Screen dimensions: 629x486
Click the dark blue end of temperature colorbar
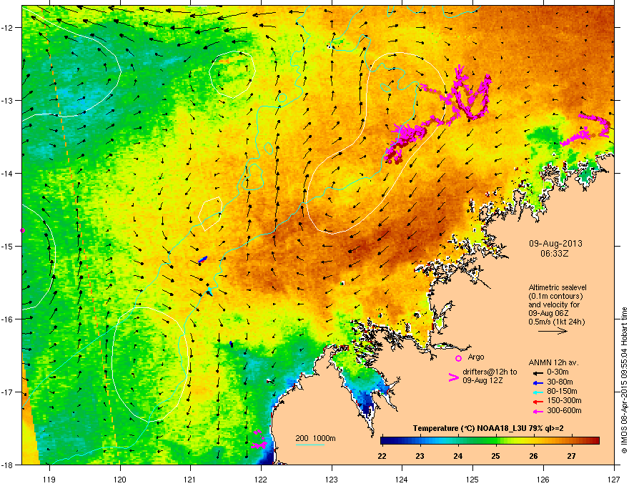(x=385, y=441)
